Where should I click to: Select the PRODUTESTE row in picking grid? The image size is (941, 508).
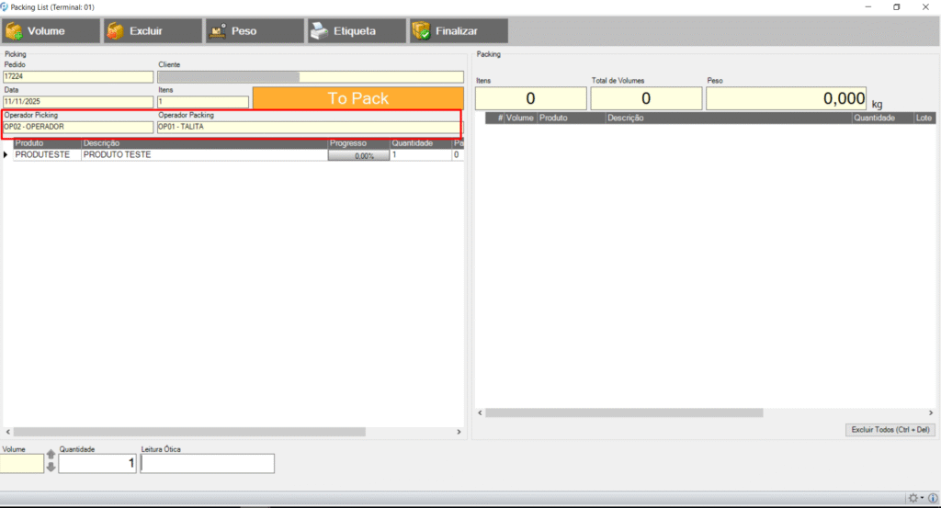(x=41, y=155)
